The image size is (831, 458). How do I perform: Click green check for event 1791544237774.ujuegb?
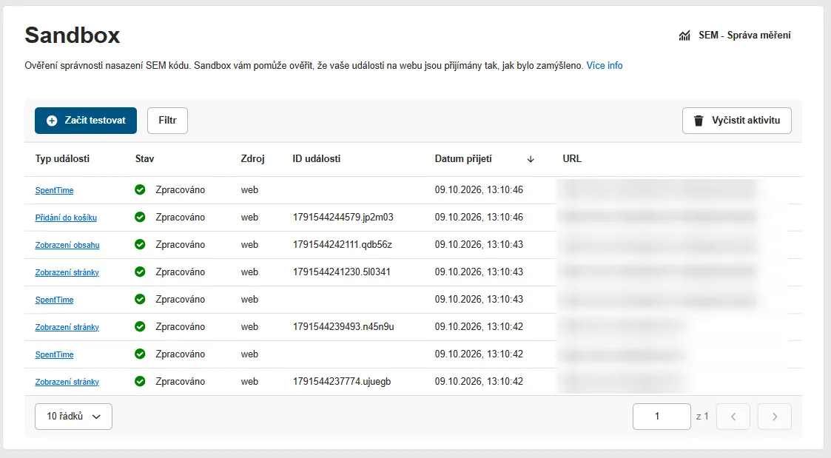point(140,381)
